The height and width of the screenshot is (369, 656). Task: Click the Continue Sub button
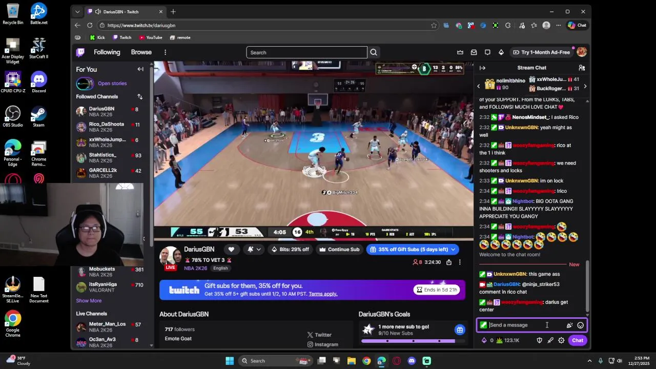click(x=339, y=250)
